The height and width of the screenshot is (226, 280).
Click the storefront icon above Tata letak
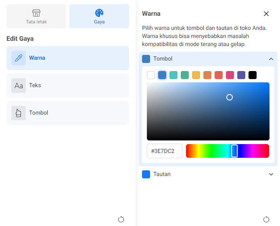[x=36, y=13]
